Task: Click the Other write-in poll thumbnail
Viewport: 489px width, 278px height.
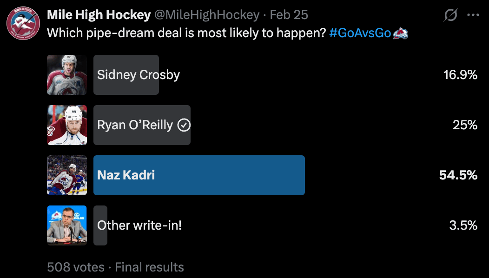Action: (67, 225)
